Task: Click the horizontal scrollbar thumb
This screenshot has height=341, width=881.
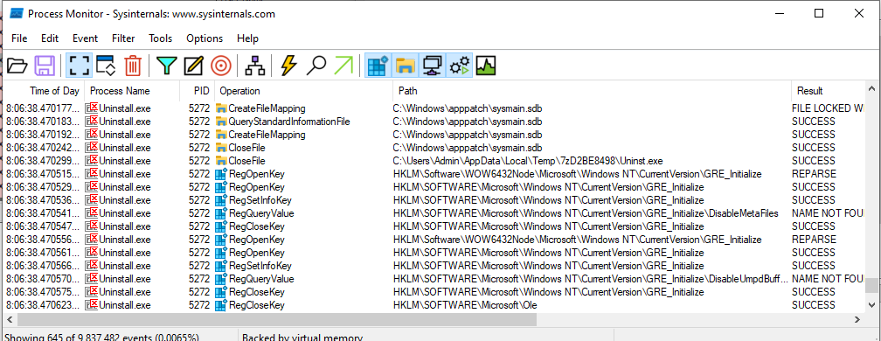Action: click(x=276, y=320)
